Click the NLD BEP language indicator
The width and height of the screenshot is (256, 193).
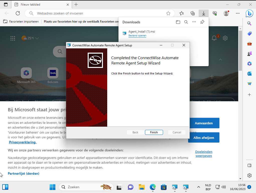[x=208, y=187]
